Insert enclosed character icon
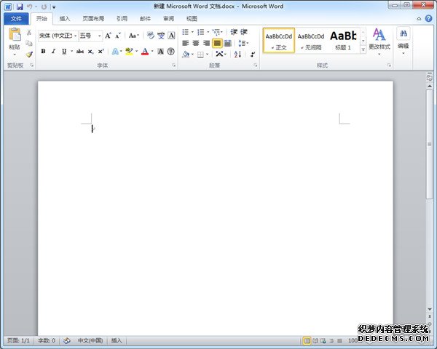This screenshot has height=349, width=437. (x=171, y=52)
